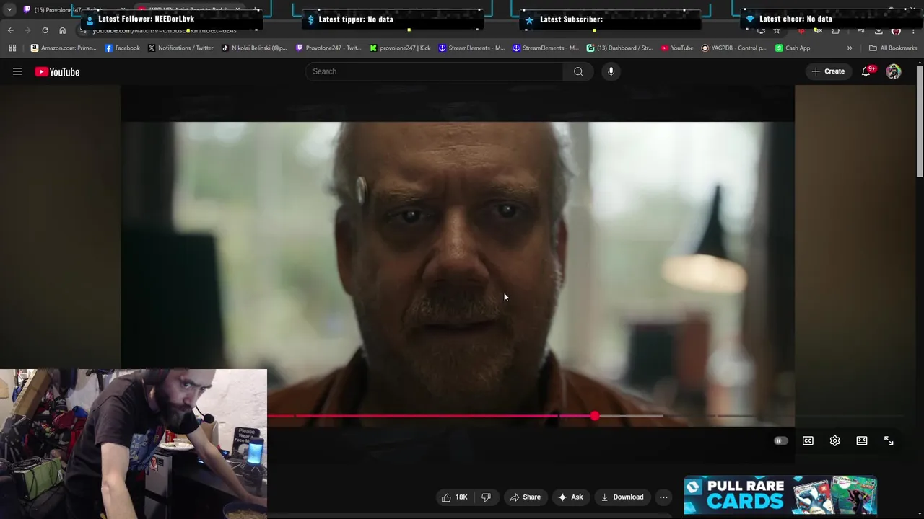Toggle the autoplay switch in player
The image size is (924, 519).
point(781,440)
